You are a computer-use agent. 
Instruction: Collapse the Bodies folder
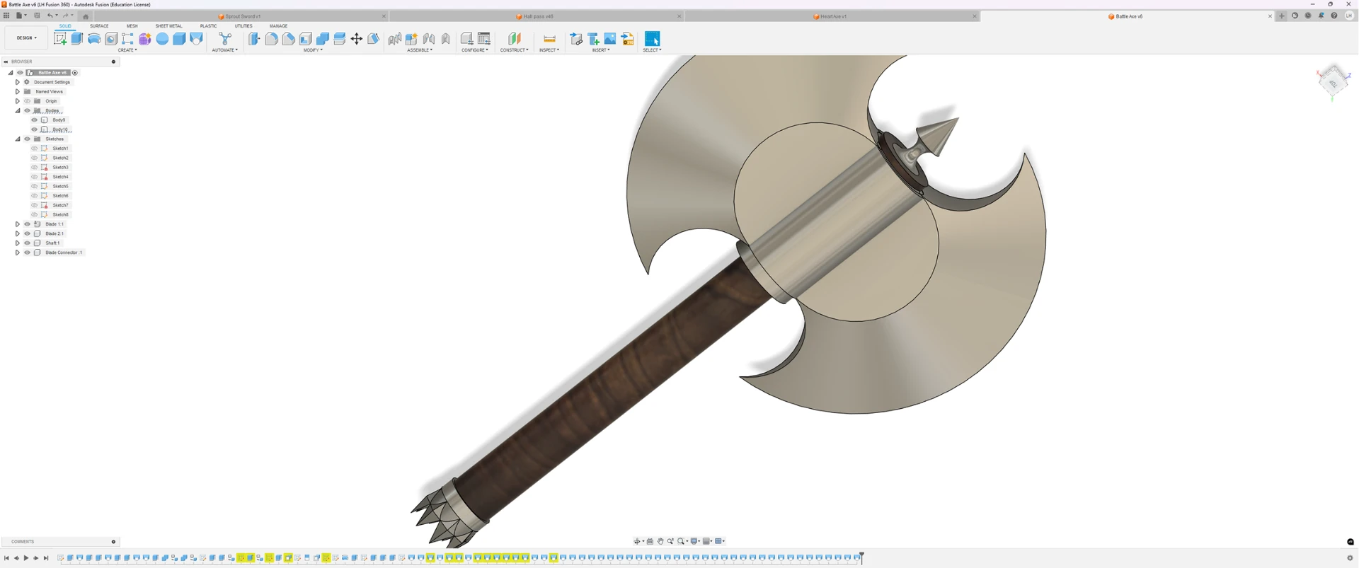pos(18,111)
